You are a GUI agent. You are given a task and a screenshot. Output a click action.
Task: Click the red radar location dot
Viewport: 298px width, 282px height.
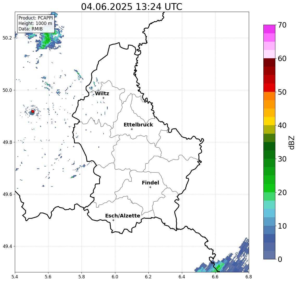[x=33, y=112]
